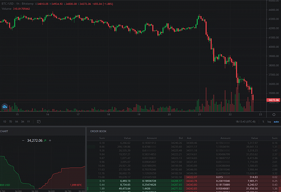This screenshot has width=281, height=192.
Task: Click the Bid column header
Action: point(181,138)
